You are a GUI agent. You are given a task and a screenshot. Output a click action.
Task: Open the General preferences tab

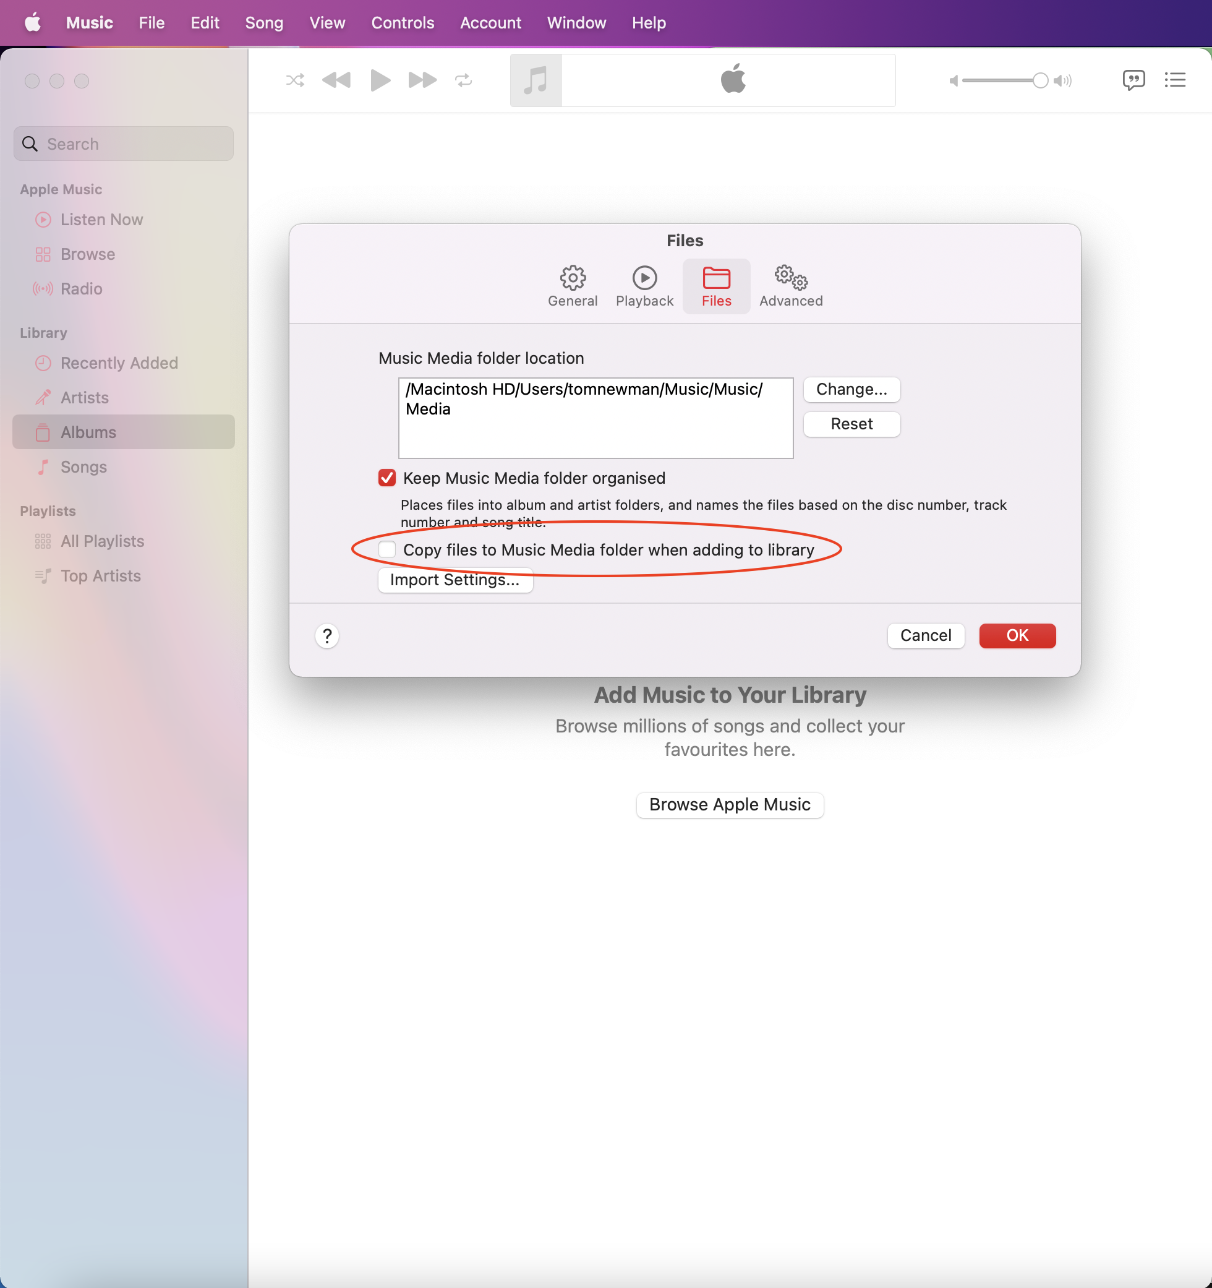pyautogui.click(x=573, y=286)
